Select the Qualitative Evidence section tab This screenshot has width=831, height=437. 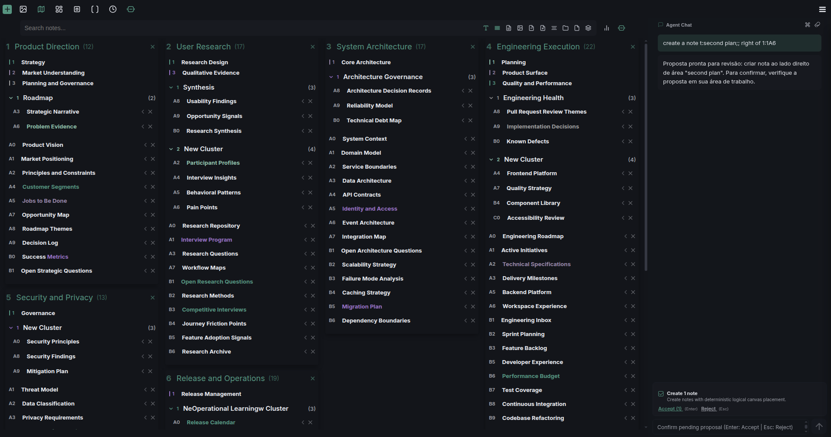[x=211, y=73]
